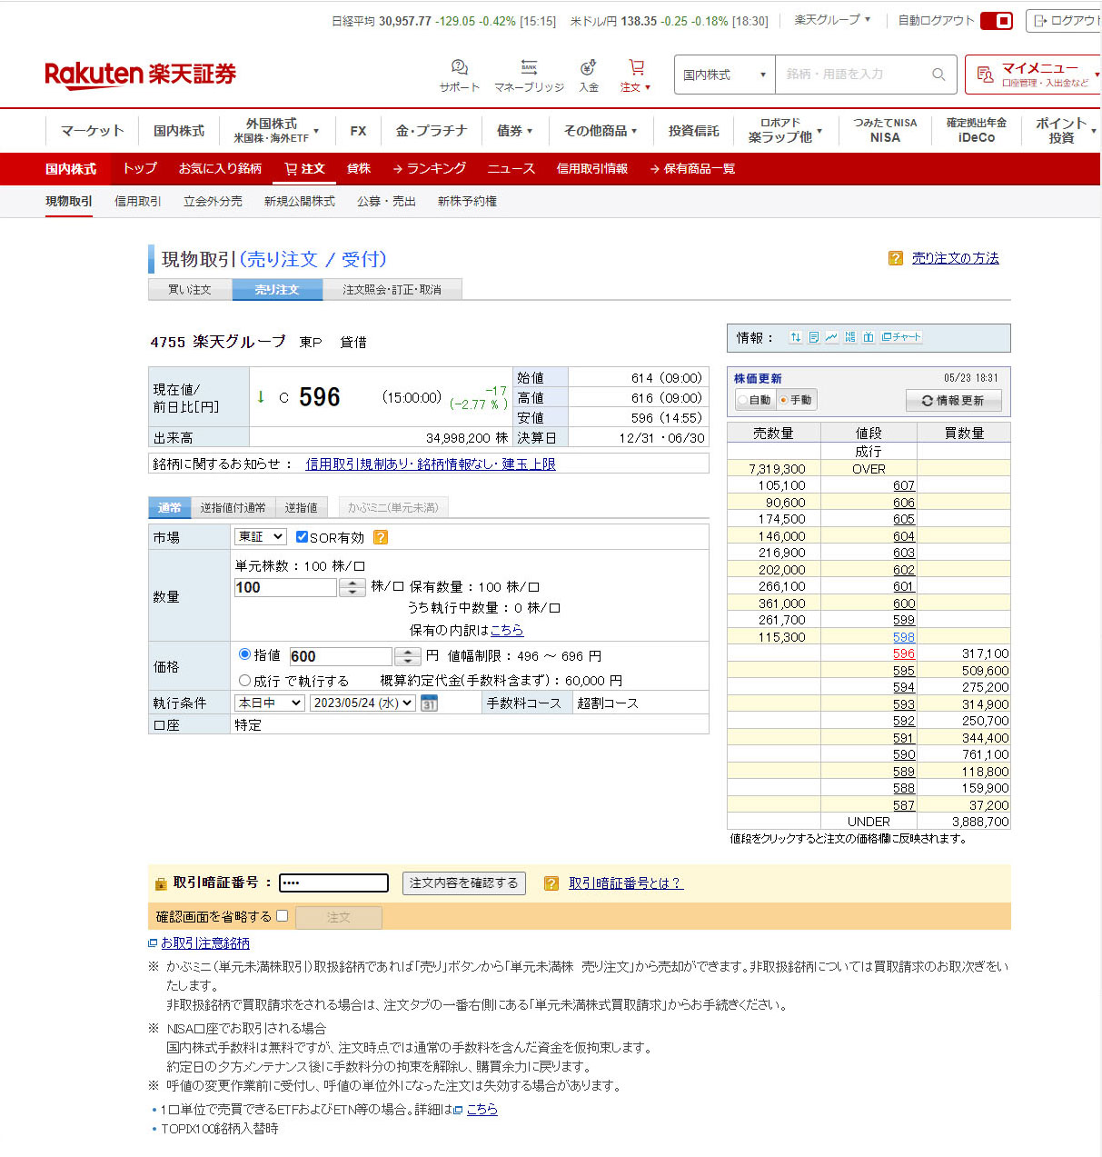Switch to the 買い注文 tab
Screen dimensions: 1102x1157
tap(190, 290)
